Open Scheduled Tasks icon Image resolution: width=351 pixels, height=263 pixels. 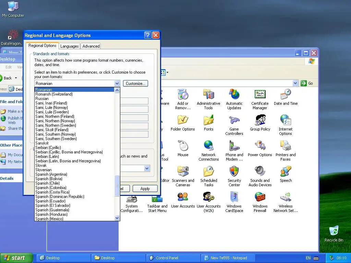tap(208, 176)
